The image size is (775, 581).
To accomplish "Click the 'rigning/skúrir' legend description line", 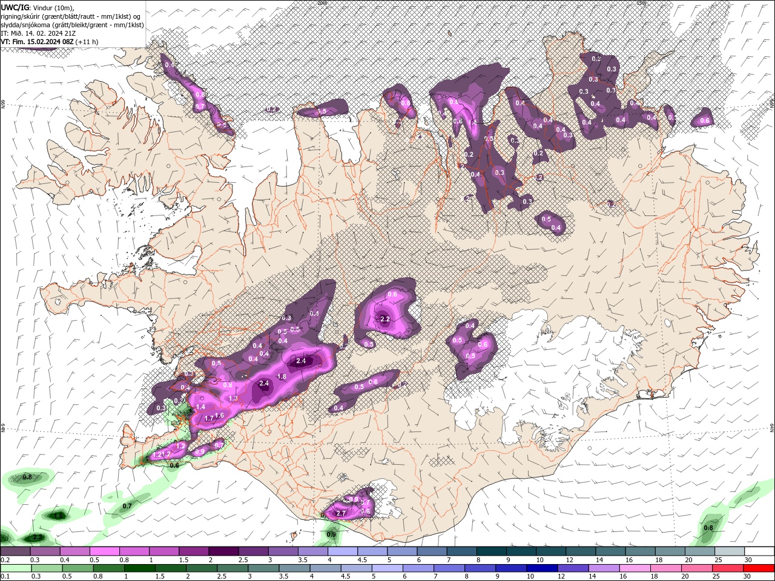I will (71, 16).
